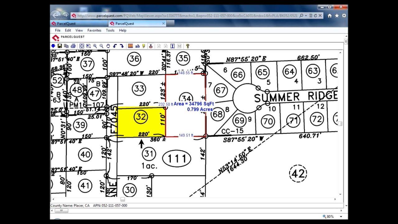
Task: Click the map's horizontal scrollbar thumb
Action: pos(123,199)
